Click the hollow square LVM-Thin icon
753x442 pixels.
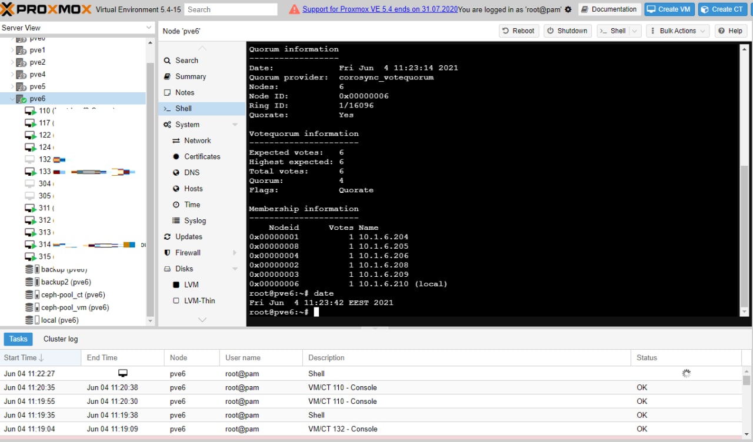tap(176, 300)
